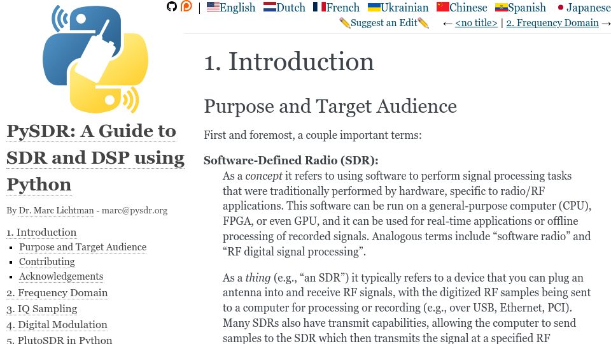Screen dimensions: 611x344
Task: Click the Ukrainian flag icon
Action: click(x=374, y=6)
